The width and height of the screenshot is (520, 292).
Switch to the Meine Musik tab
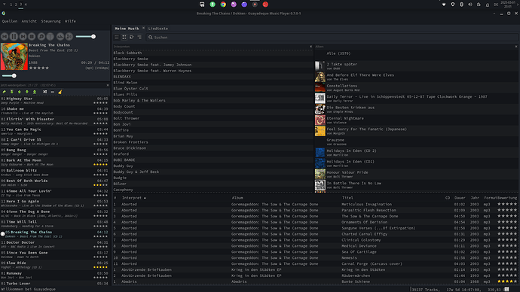coord(127,29)
